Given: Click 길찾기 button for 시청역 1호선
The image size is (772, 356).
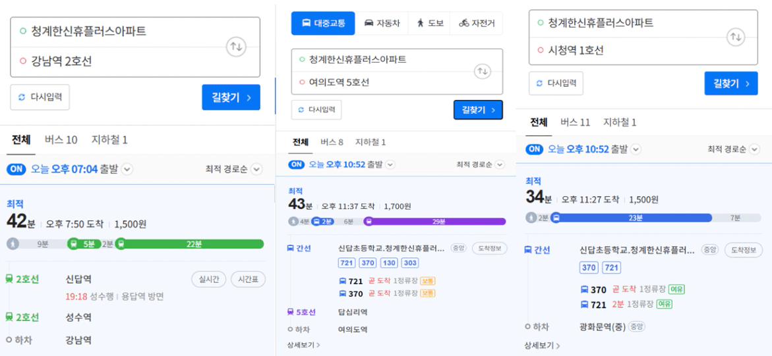Looking at the screenshot, I should point(731,83).
